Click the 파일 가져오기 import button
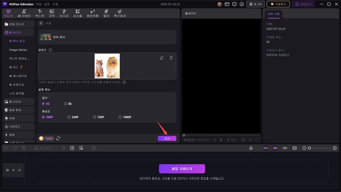341x192 pixels. (182, 169)
